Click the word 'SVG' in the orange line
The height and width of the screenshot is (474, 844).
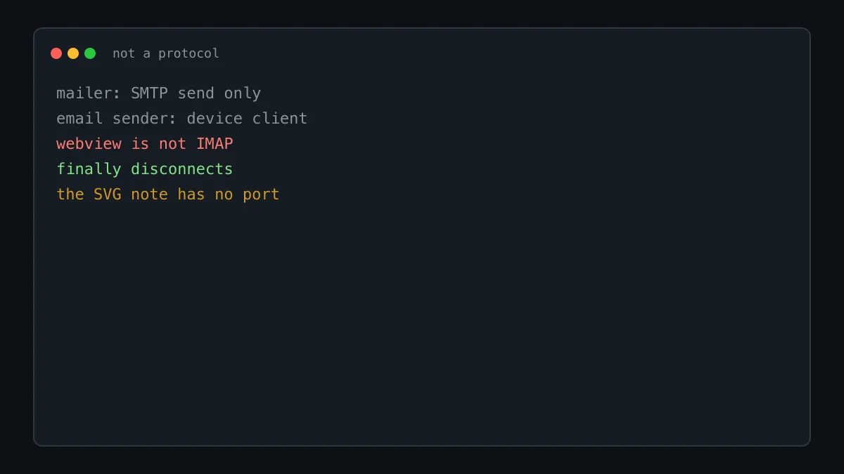click(x=108, y=195)
